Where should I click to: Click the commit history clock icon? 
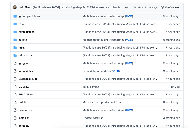[162, 7]
